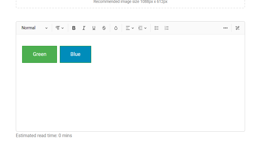
Task: Click the Blue button
Action: pos(75,54)
